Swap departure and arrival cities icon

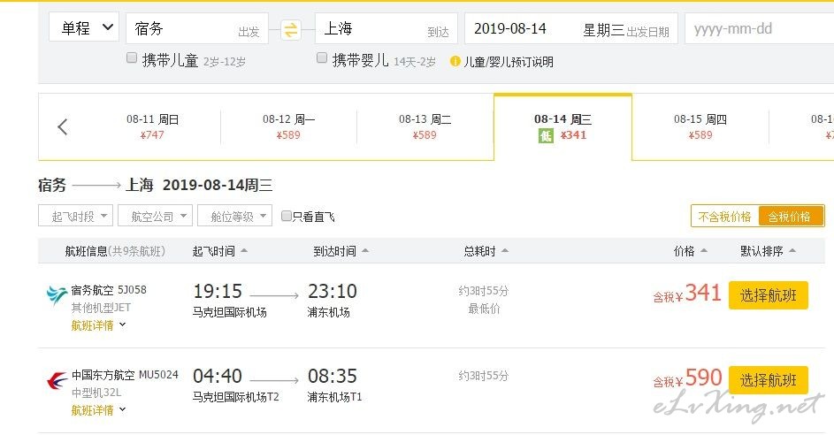pyautogui.click(x=291, y=30)
